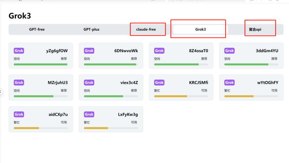Select the claude-free tab
This screenshot has height=163, width=289.
pyautogui.click(x=146, y=29)
